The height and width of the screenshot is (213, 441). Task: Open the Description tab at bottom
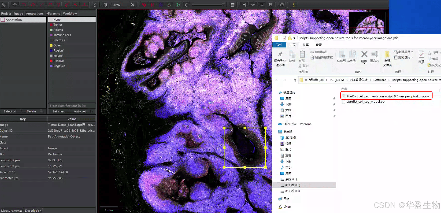33,211
